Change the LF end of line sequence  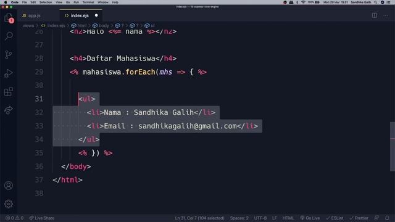274,218
